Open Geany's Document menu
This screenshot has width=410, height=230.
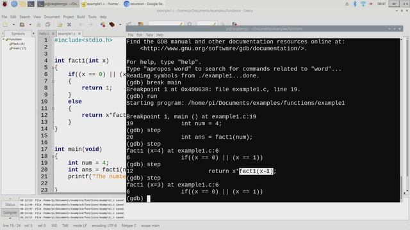click(52, 17)
